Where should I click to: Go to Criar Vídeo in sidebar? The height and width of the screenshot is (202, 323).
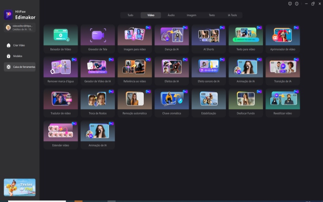(19, 45)
